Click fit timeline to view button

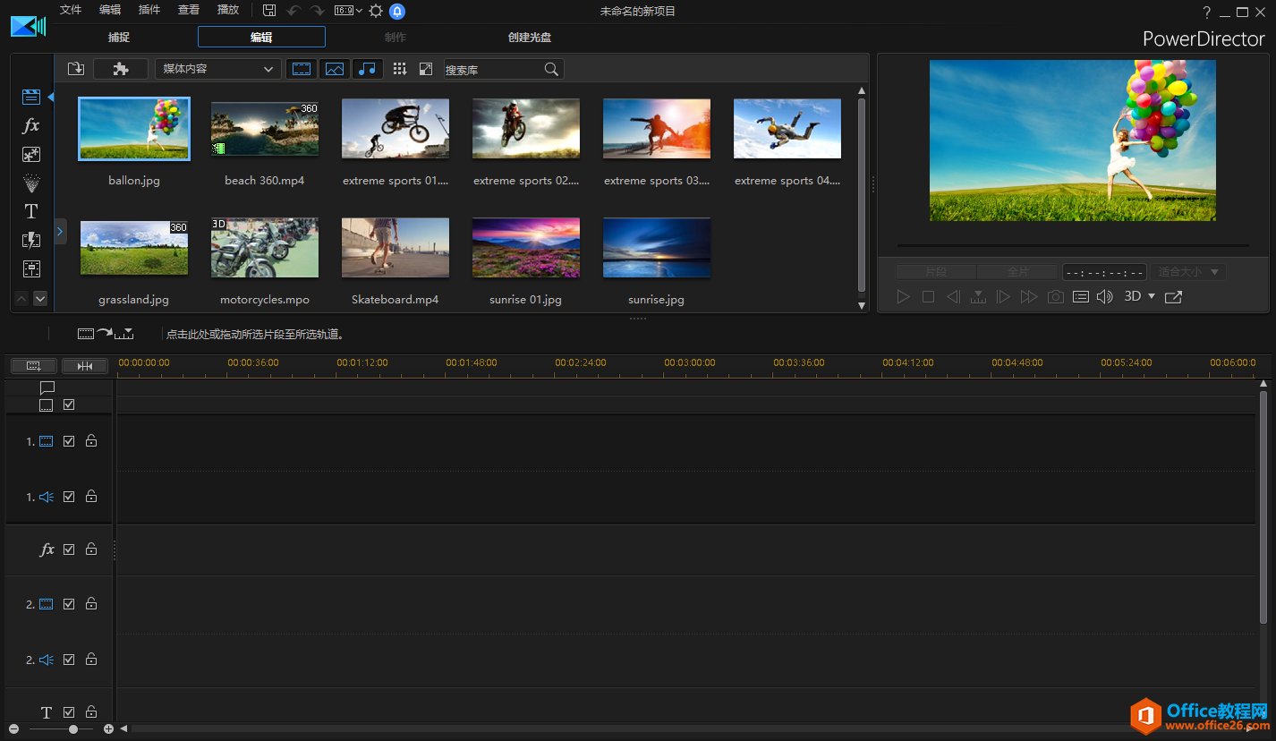coord(85,365)
